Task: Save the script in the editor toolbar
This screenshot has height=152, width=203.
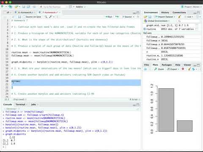Action: [x=19, y=17]
